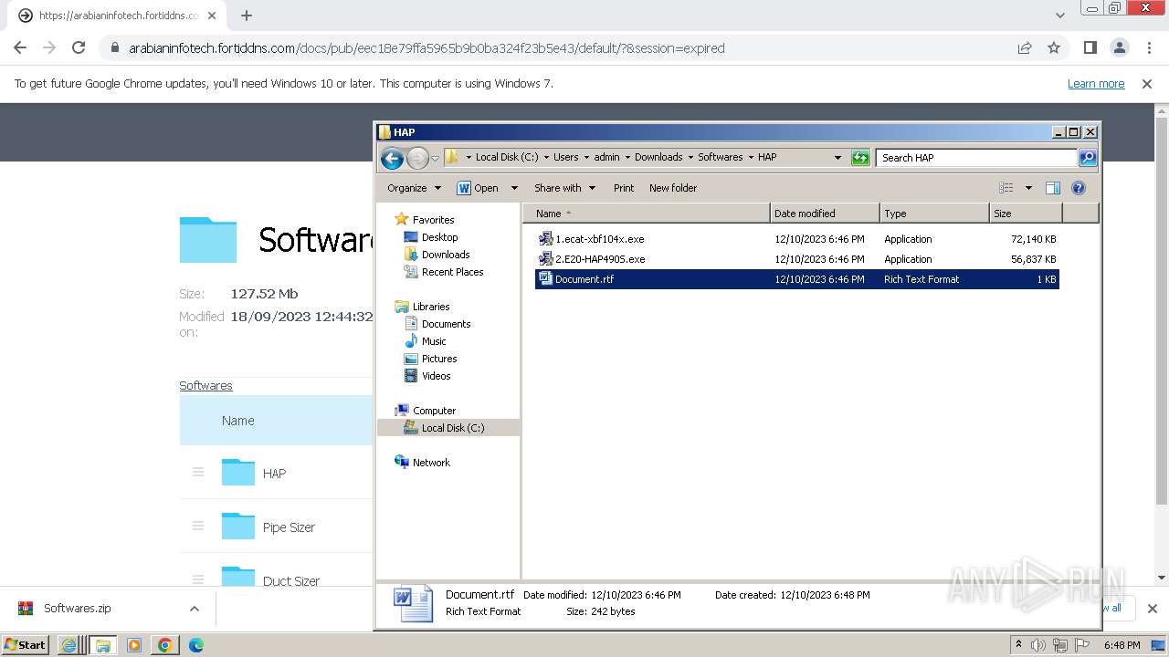Click Print in Explorer toolbar
Screen dimensions: 1169x657
(x=624, y=188)
